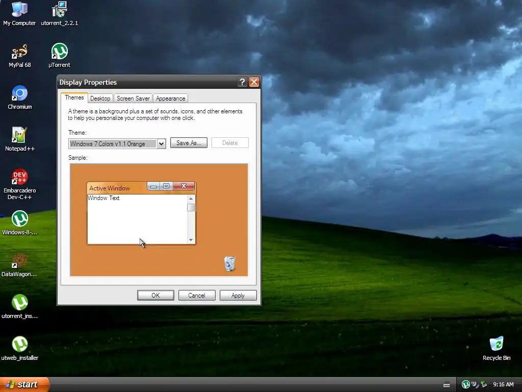Click the Save As... button
Viewport: 522px width, 392px height.
pyautogui.click(x=189, y=143)
